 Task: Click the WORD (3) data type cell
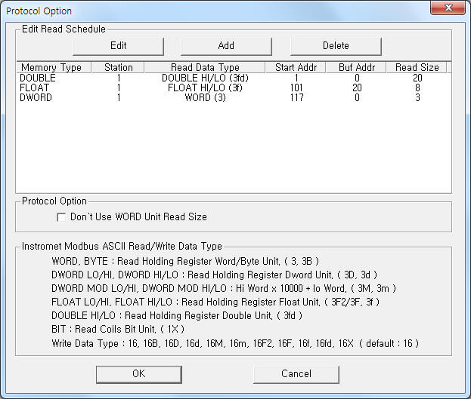[x=205, y=98]
